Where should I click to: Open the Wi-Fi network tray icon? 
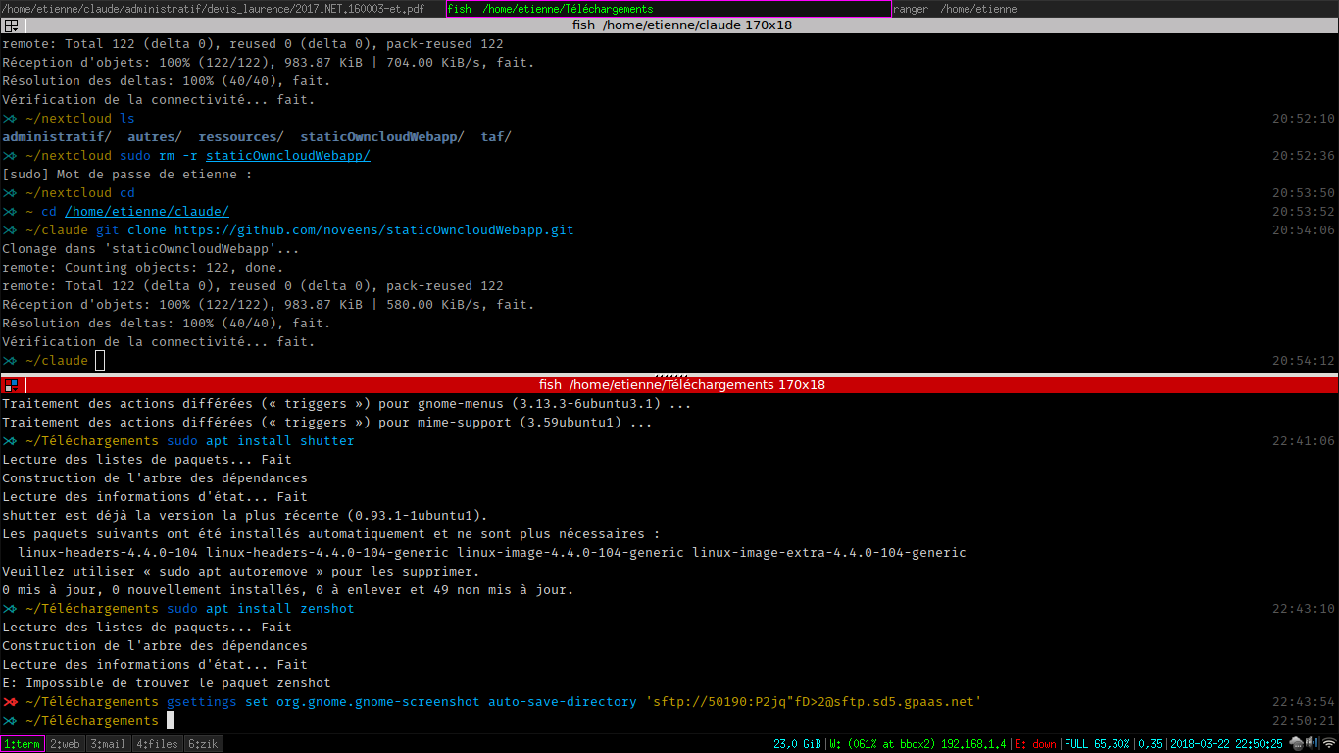pyautogui.click(x=1327, y=744)
